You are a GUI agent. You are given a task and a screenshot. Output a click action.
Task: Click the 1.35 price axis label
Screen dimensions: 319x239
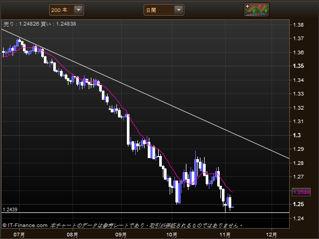[x=298, y=66]
